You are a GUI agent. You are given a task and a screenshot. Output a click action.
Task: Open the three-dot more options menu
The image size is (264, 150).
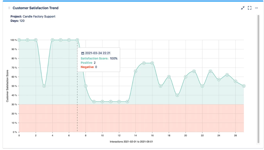(256, 8)
